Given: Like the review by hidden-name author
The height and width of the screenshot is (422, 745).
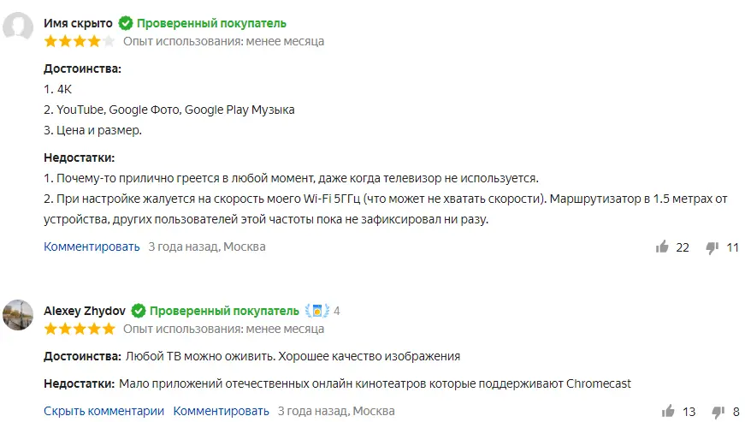Looking at the screenshot, I should point(662,247).
